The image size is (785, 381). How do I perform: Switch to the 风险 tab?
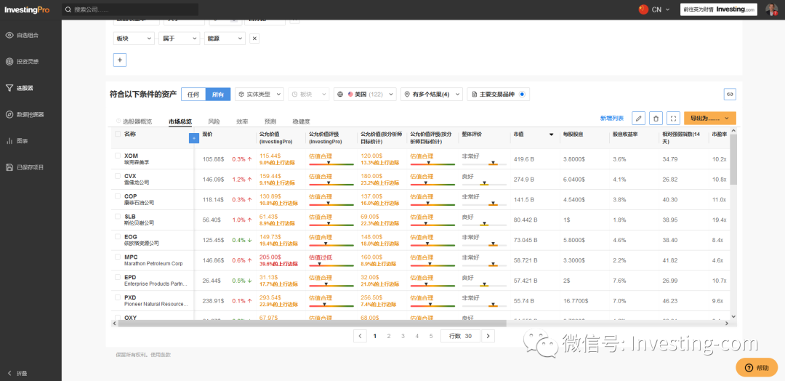coord(214,121)
